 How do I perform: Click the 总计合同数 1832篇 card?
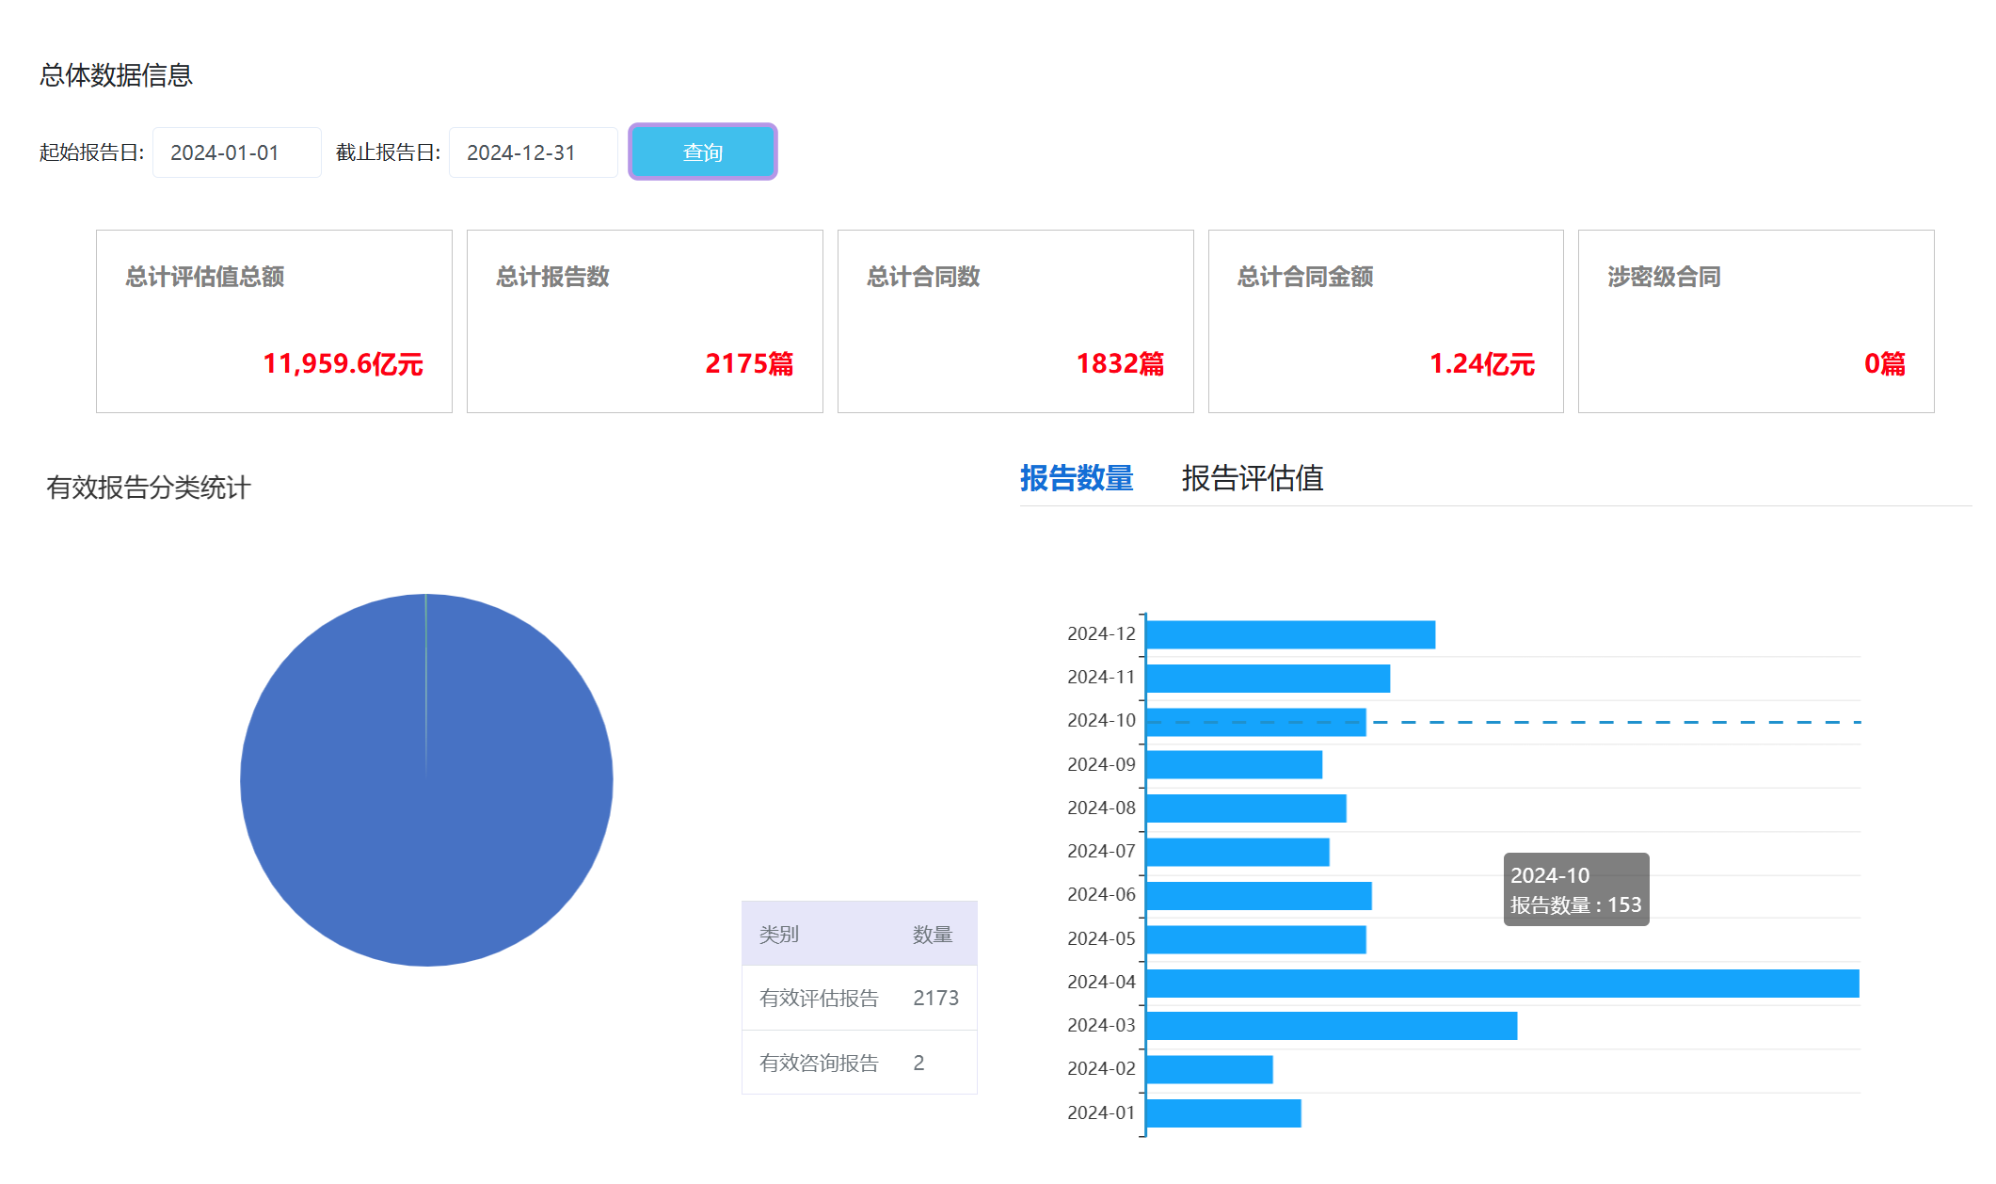(1014, 321)
